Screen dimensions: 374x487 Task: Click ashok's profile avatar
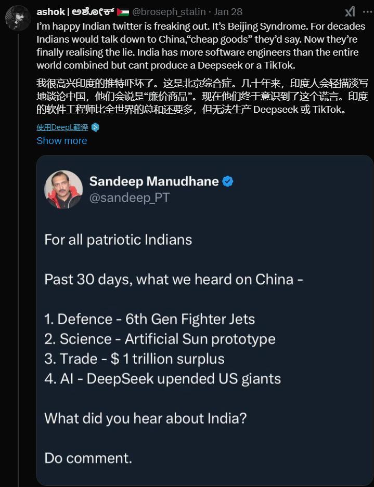click(18, 18)
